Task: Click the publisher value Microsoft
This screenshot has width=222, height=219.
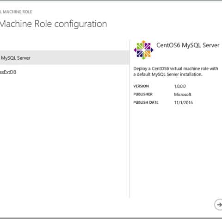Action: coord(183,94)
